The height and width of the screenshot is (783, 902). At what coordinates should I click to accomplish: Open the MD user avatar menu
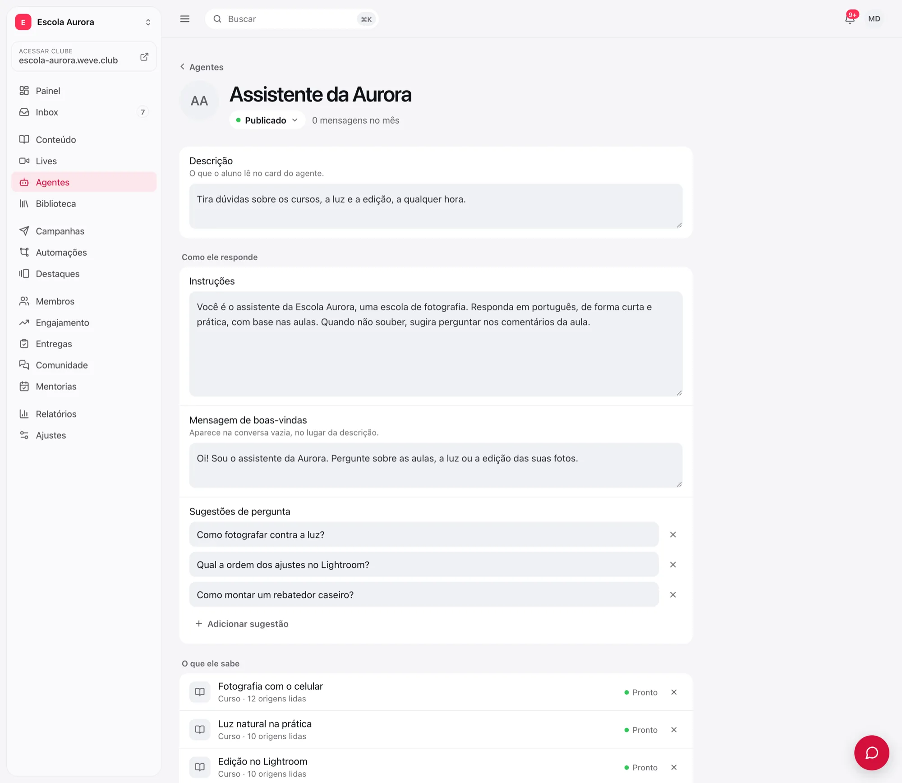click(x=874, y=19)
